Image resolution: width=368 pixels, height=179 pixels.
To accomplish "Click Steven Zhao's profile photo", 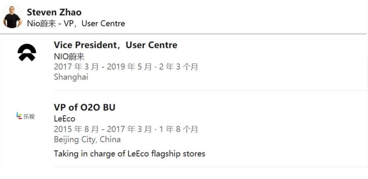I will (12, 17).
